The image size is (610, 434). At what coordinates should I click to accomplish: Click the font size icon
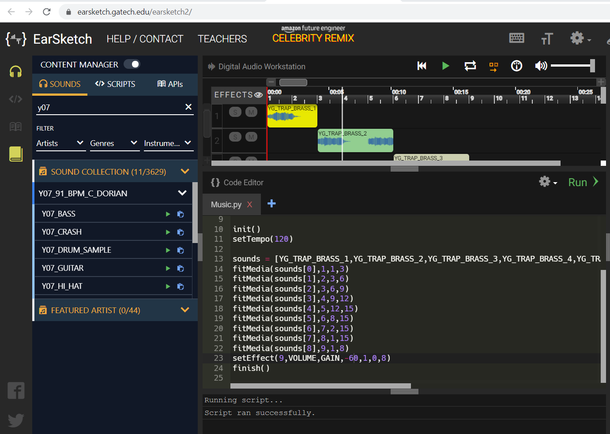547,39
